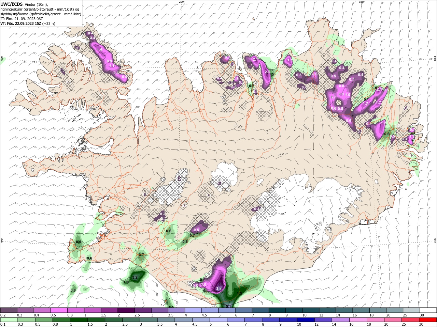Click the '0.1' label on the bottom scale
Image resolution: width=437 pixels, height=327 pixels.
point(2,325)
